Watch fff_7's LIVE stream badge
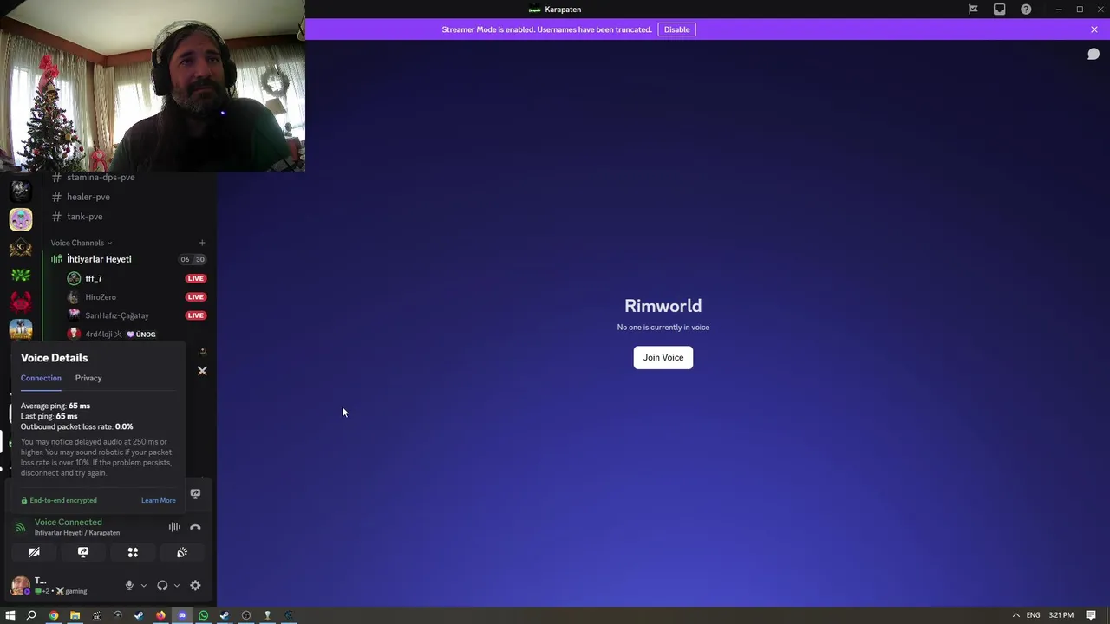Viewport: 1110px width, 624px height. (x=195, y=278)
